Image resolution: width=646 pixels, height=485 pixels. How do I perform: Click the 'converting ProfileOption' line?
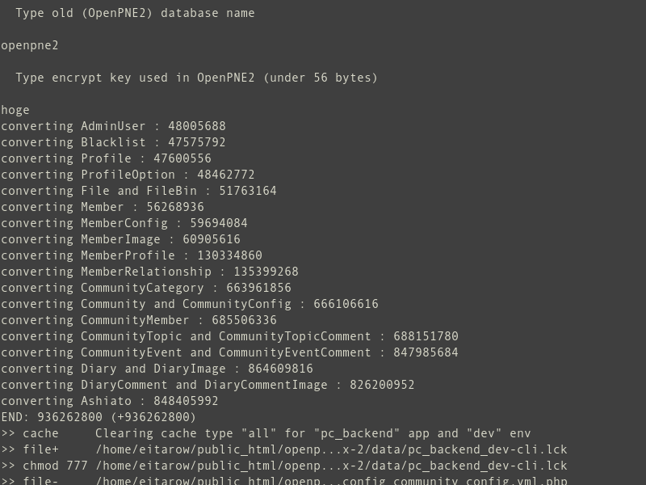coord(128,175)
